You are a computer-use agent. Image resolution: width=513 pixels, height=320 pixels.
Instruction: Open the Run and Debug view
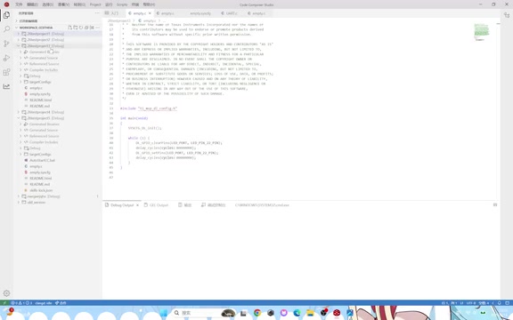coord(6,58)
